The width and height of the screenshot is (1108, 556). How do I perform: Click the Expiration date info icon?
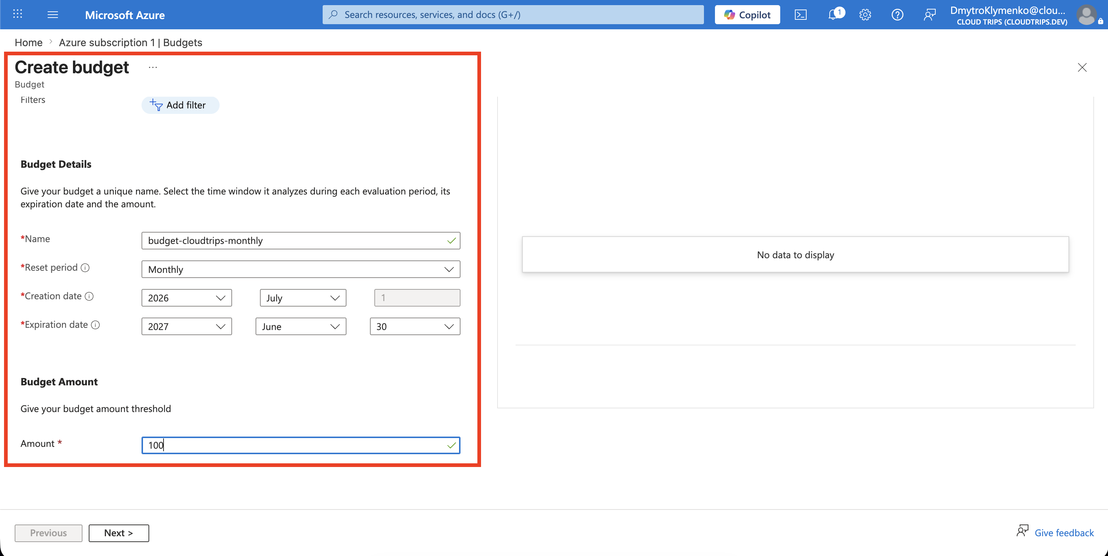pos(95,325)
